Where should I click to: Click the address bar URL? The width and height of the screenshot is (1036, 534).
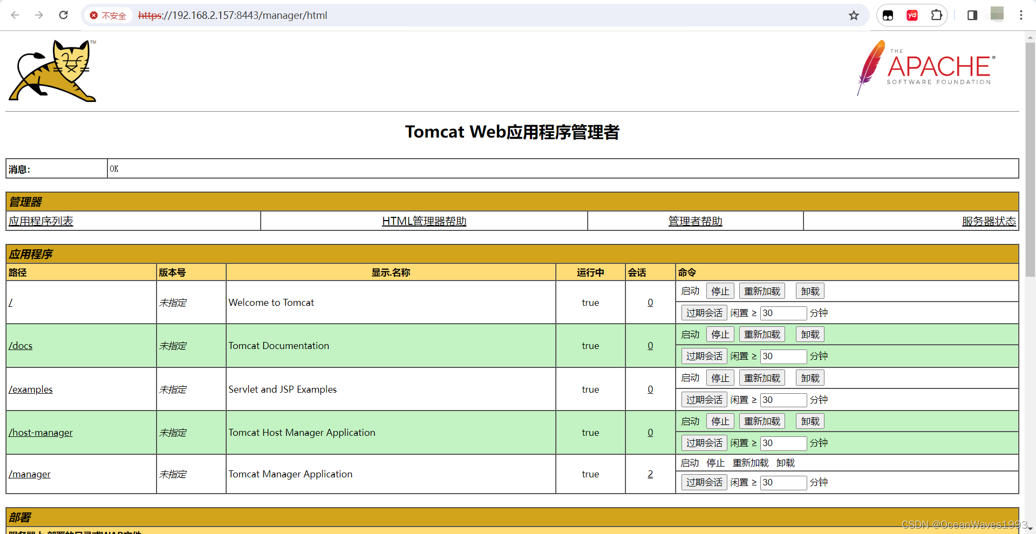click(x=233, y=16)
